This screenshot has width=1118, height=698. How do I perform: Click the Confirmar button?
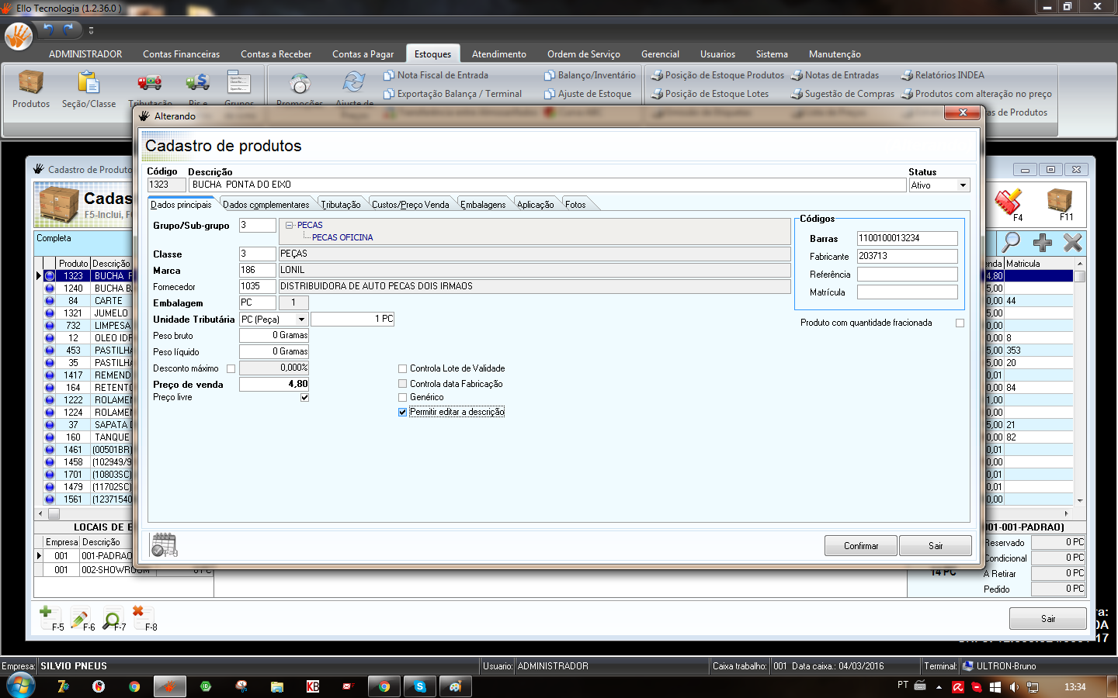pos(861,546)
